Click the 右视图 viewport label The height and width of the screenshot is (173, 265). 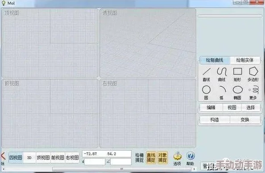tap(109, 83)
